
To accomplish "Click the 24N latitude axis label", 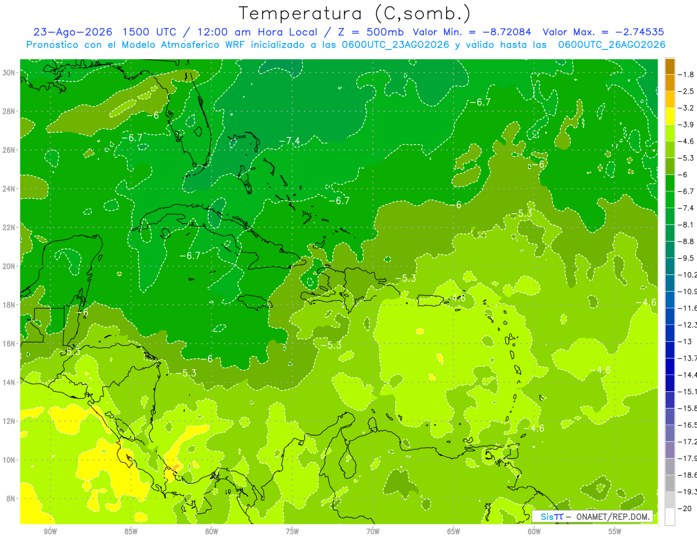I will 9,188.
